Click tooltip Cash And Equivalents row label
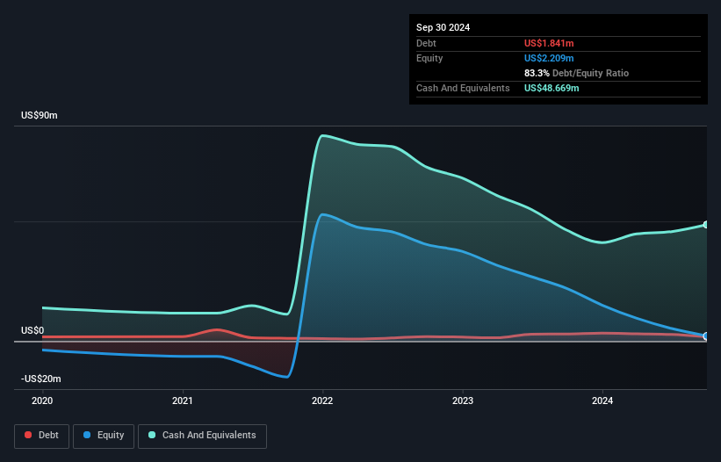 pos(463,88)
